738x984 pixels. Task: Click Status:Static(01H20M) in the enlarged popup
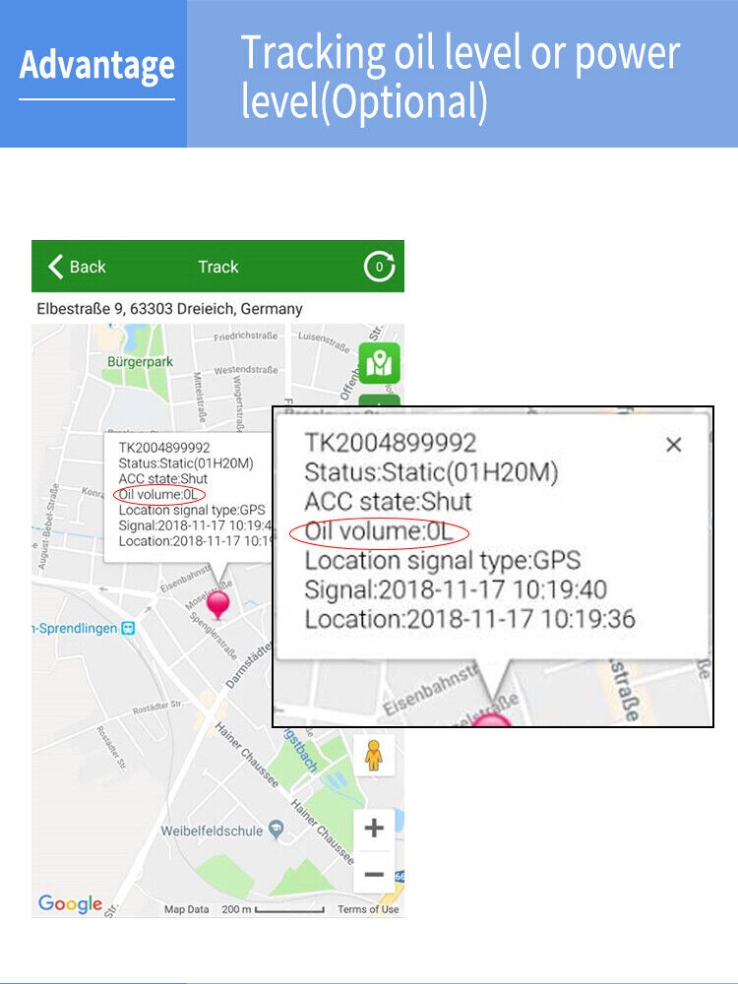tap(431, 472)
